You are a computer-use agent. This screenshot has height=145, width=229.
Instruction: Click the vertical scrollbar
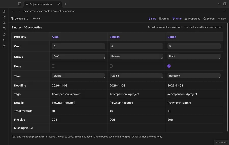[x=227, y=77]
